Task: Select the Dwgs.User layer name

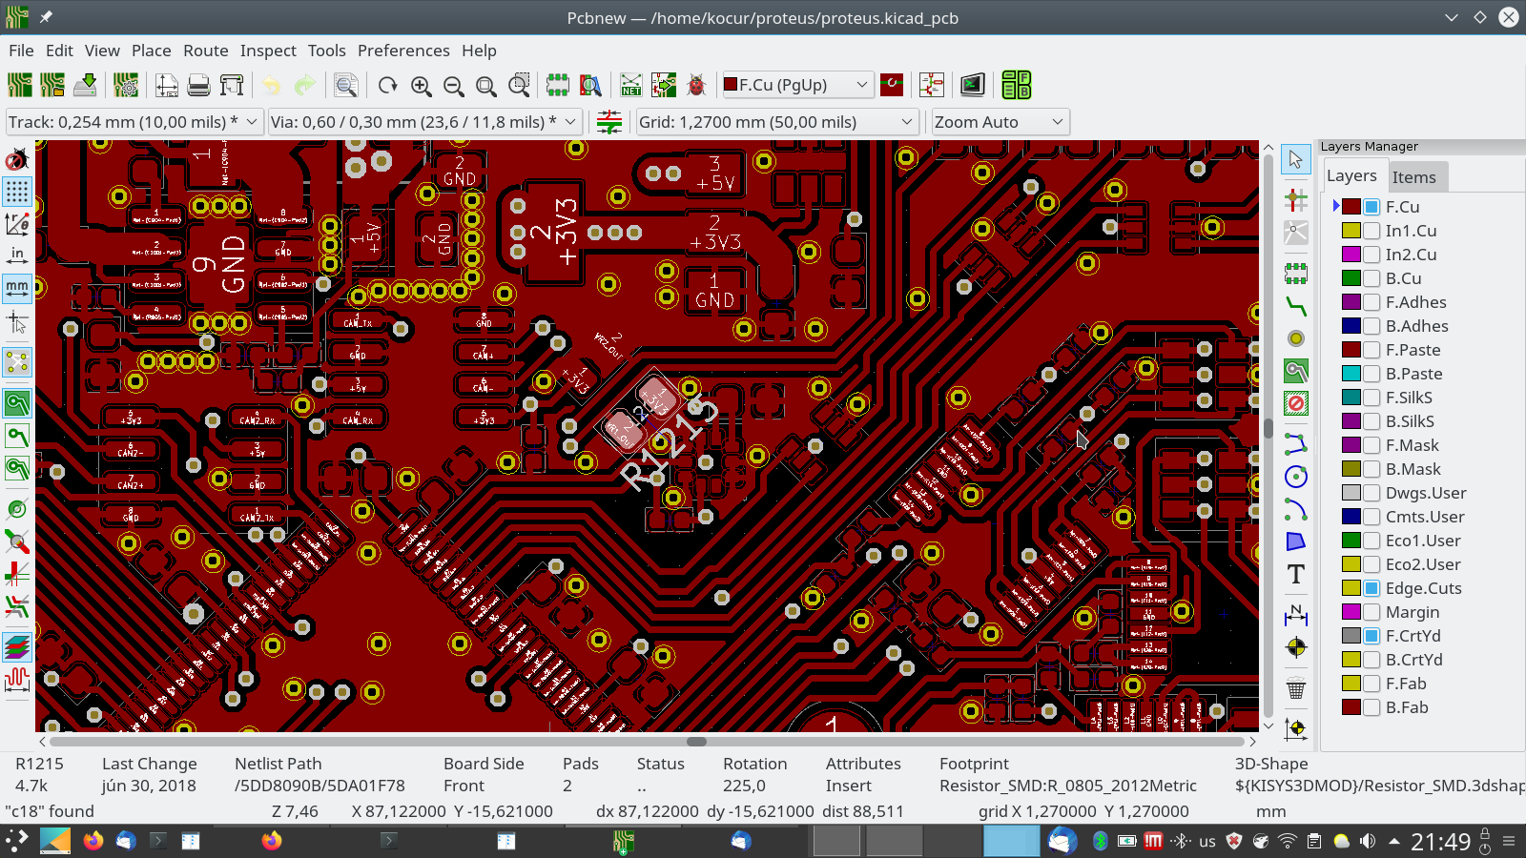Action: tap(1426, 493)
